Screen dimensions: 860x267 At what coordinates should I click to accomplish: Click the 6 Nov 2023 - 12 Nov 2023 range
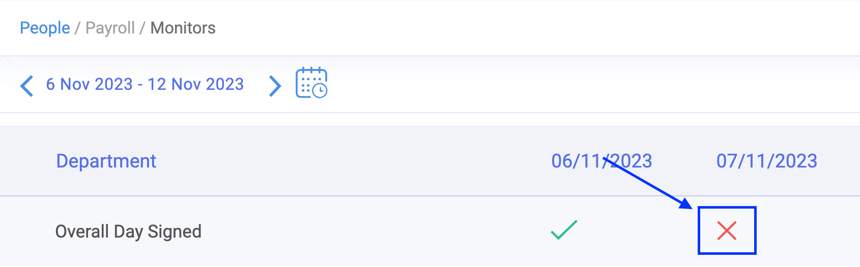(145, 84)
